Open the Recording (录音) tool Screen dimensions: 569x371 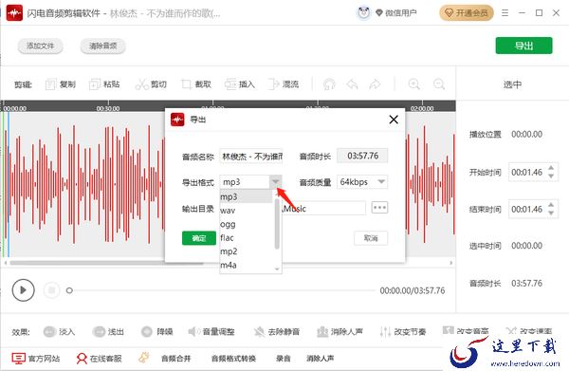(x=283, y=359)
